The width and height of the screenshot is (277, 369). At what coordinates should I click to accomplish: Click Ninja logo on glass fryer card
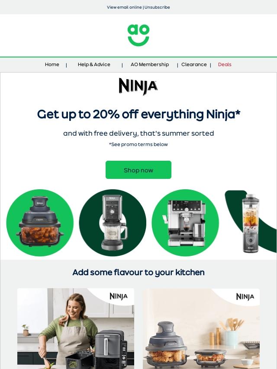(245, 296)
